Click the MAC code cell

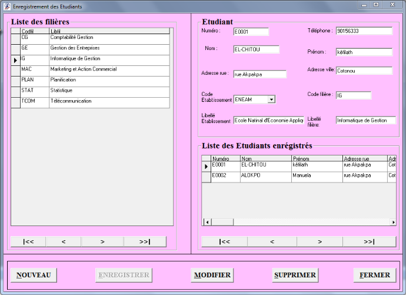click(35, 71)
